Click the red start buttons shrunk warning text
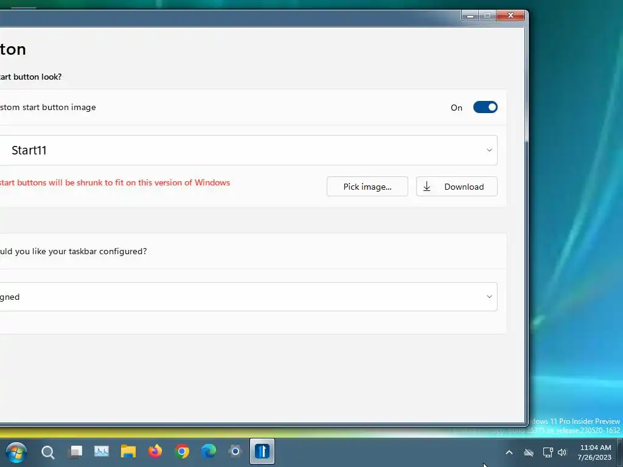Image resolution: width=623 pixels, height=467 pixels. [x=115, y=182]
